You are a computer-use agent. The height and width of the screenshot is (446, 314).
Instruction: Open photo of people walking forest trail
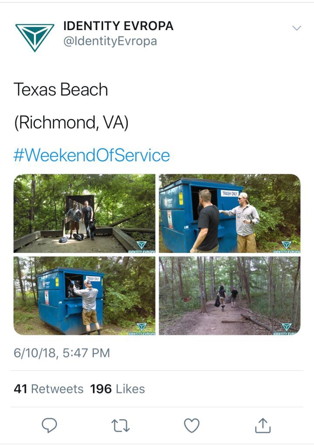(230, 296)
